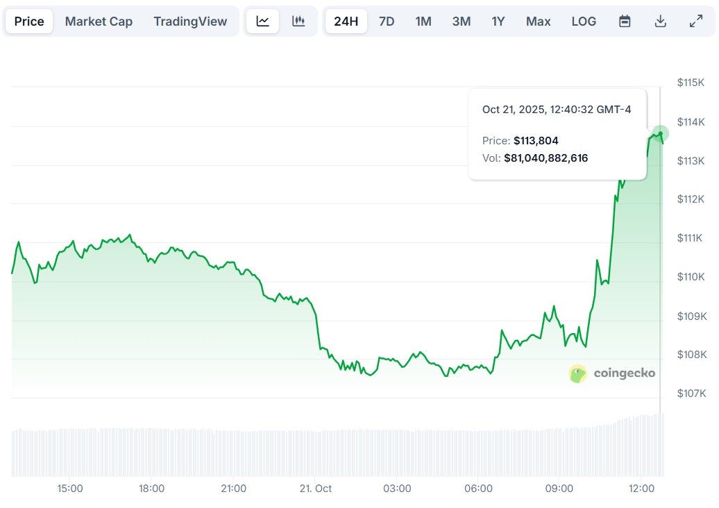Click the highlighted green price point marker
719x508 pixels.
[x=660, y=133]
